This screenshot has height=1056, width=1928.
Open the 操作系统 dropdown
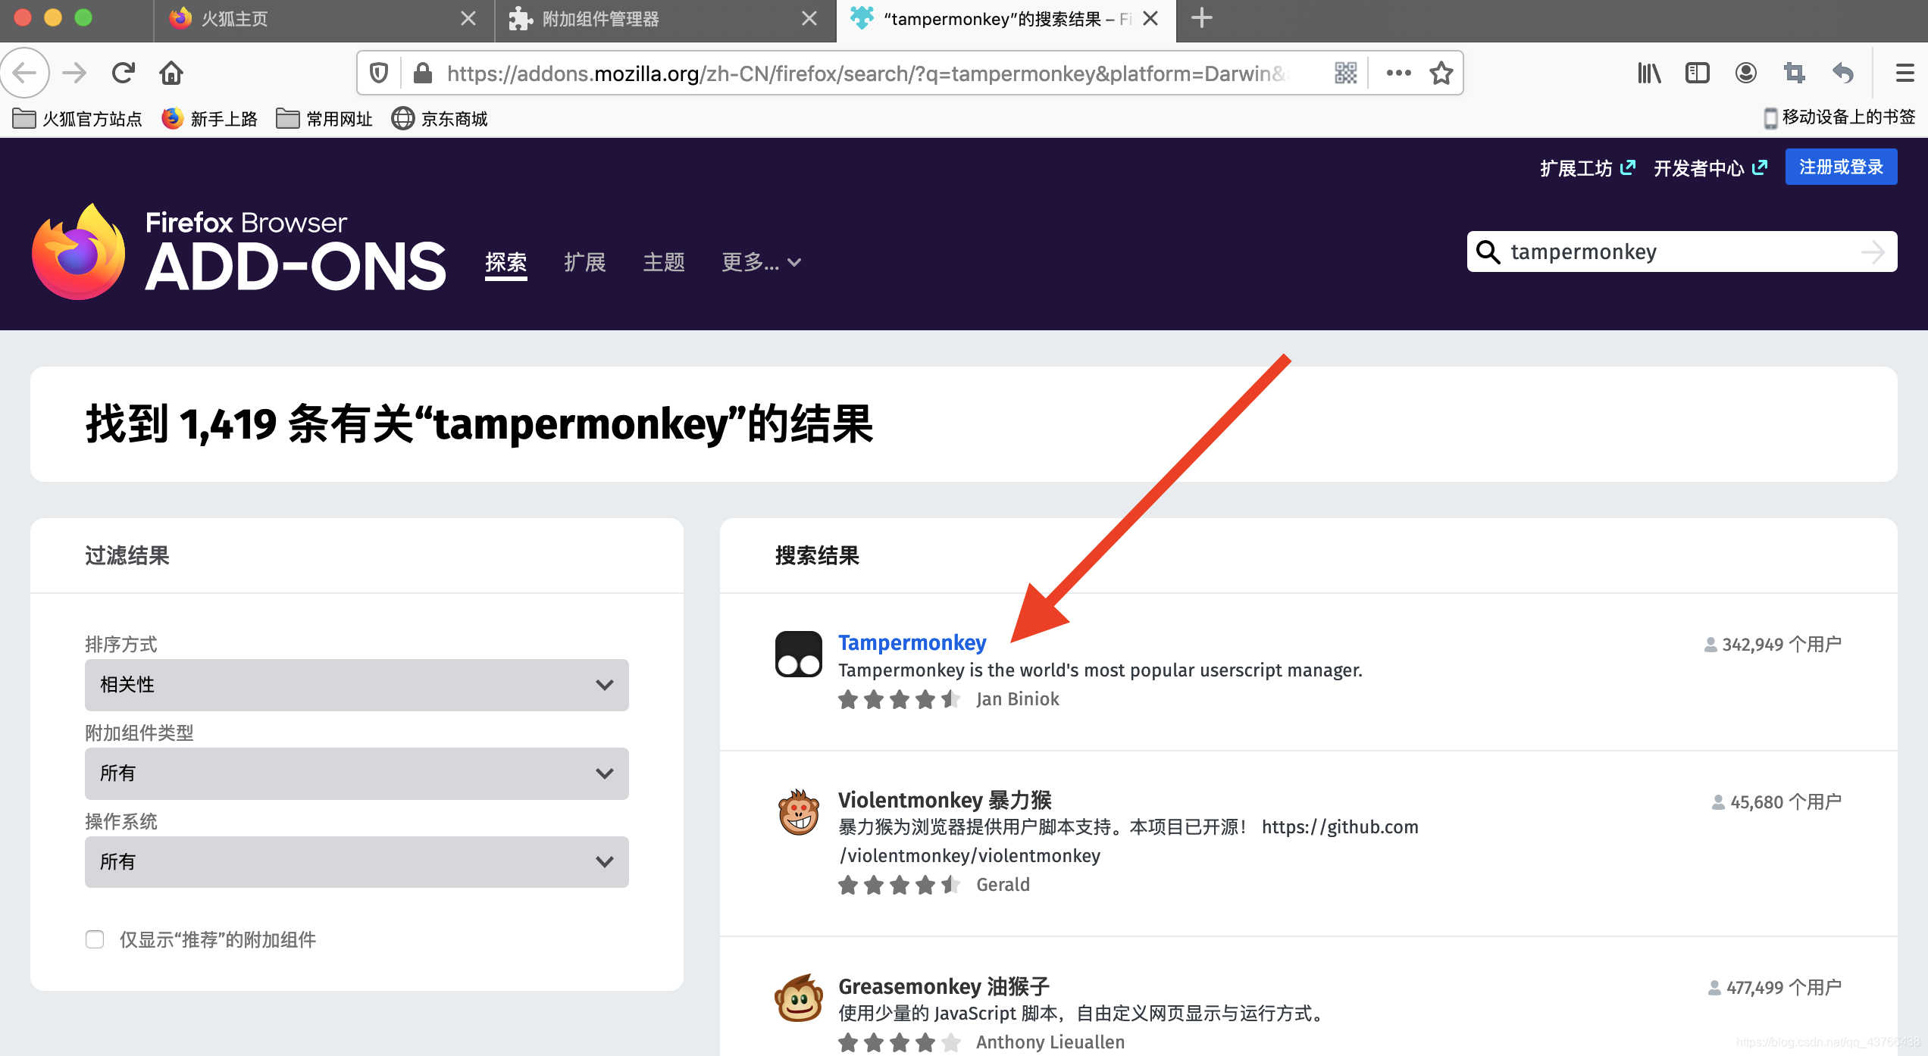point(356,862)
